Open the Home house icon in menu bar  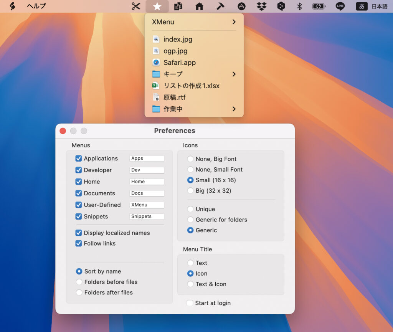pos(199,6)
